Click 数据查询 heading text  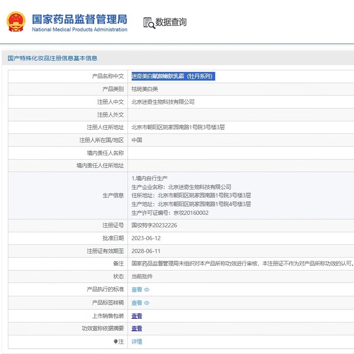pyautogui.click(x=171, y=22)
